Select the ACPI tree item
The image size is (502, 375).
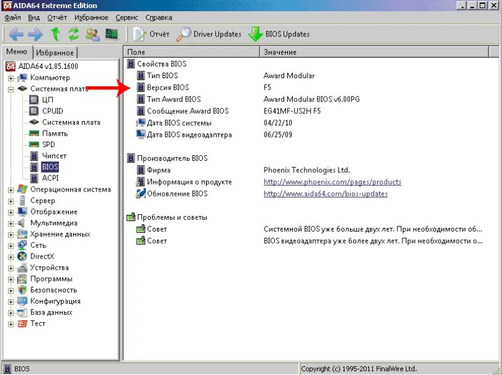50,178
